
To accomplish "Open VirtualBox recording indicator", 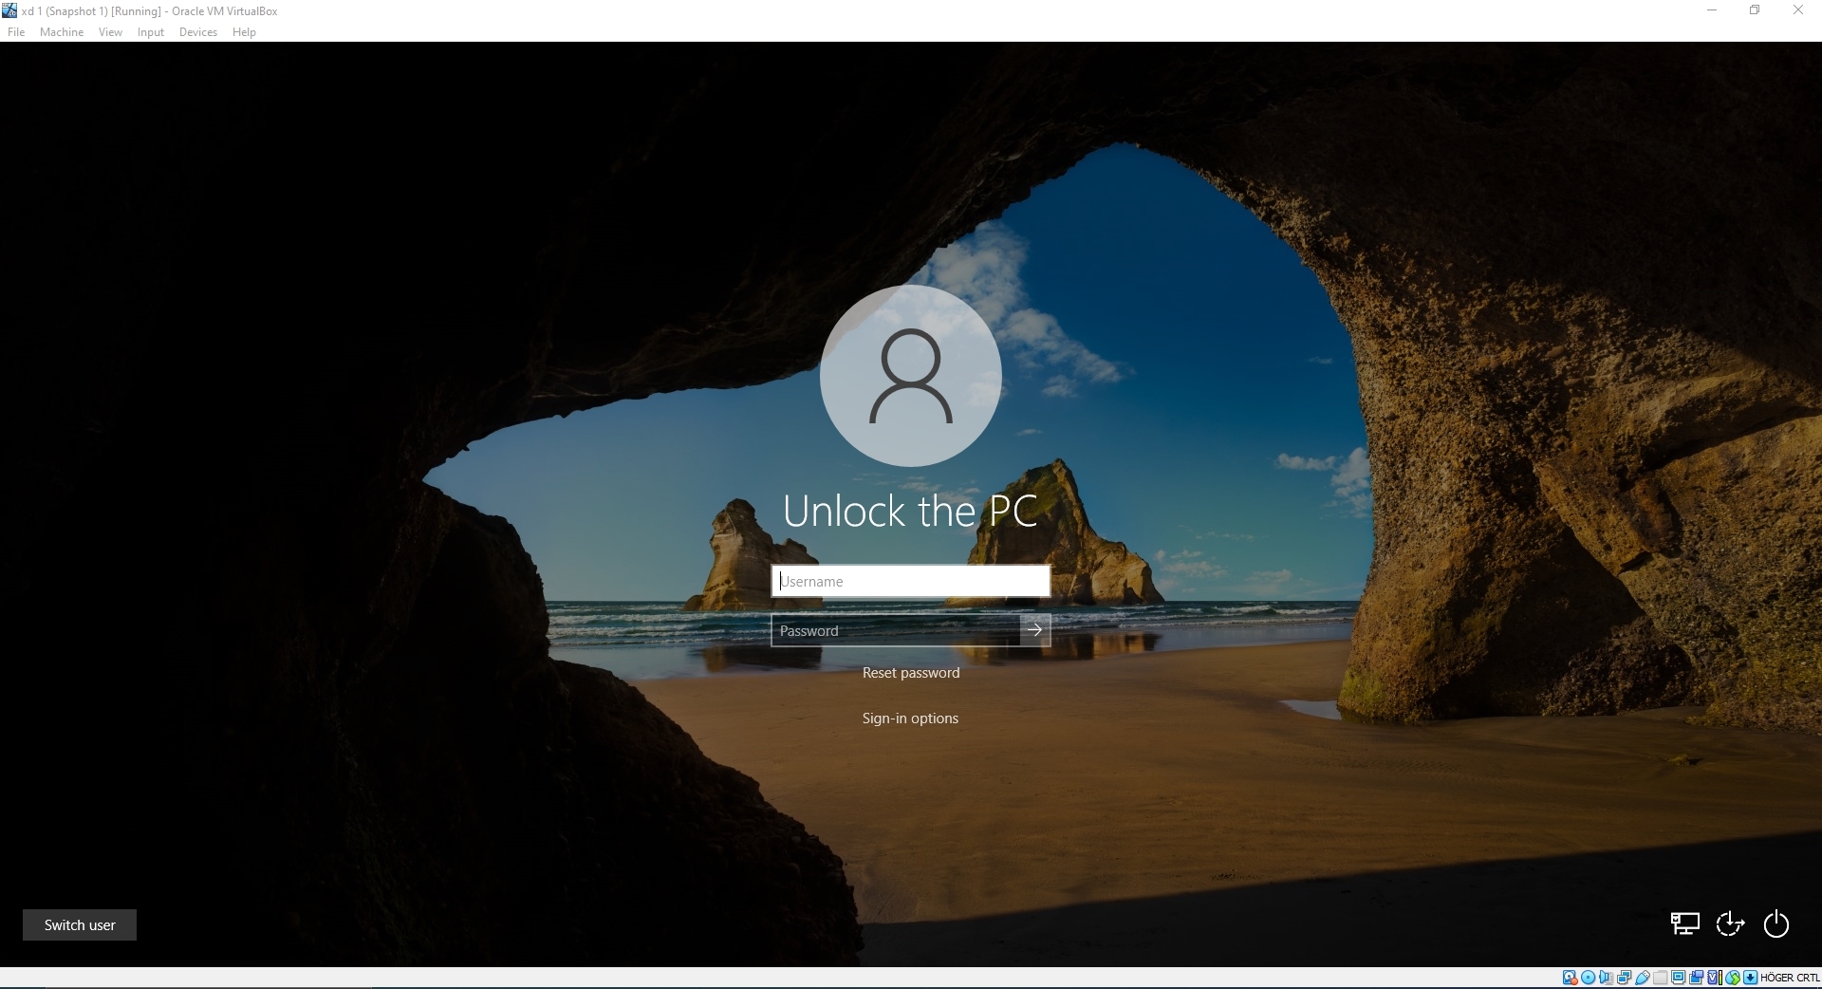I will [1696, 978].
